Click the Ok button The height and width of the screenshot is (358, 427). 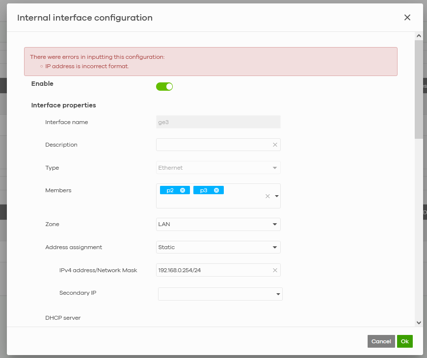pos(404,341)
